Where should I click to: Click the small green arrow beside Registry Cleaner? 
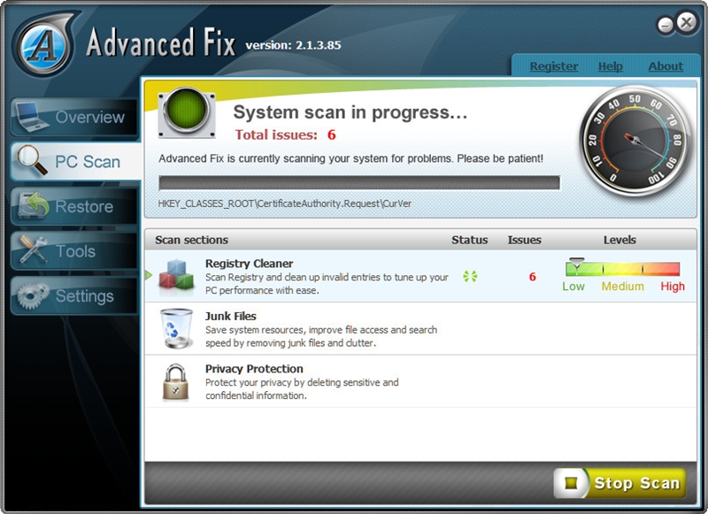coord(149,274)
